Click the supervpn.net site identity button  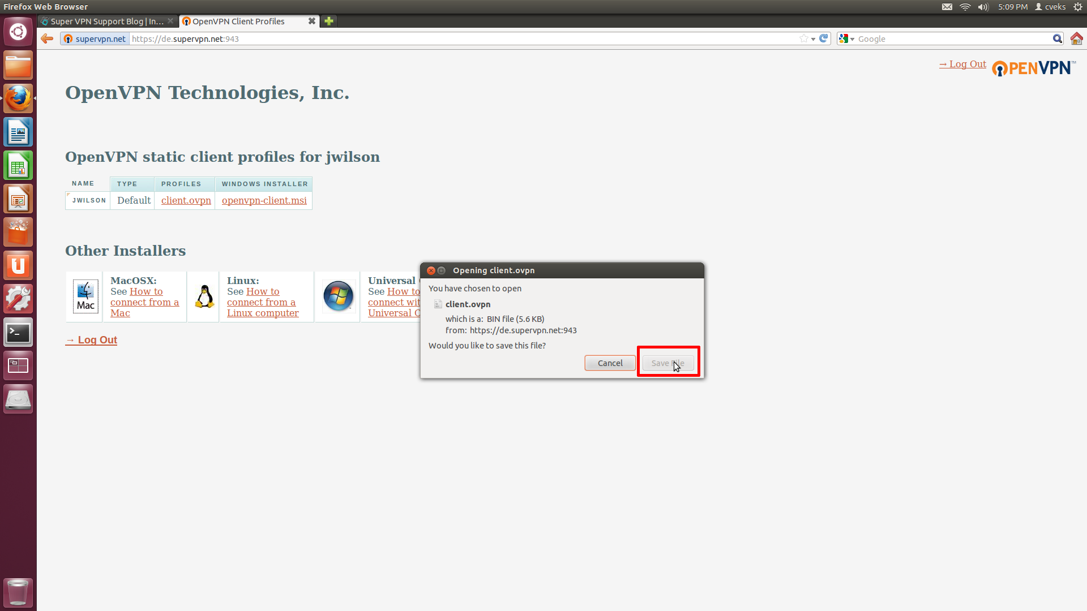point(95,38)
